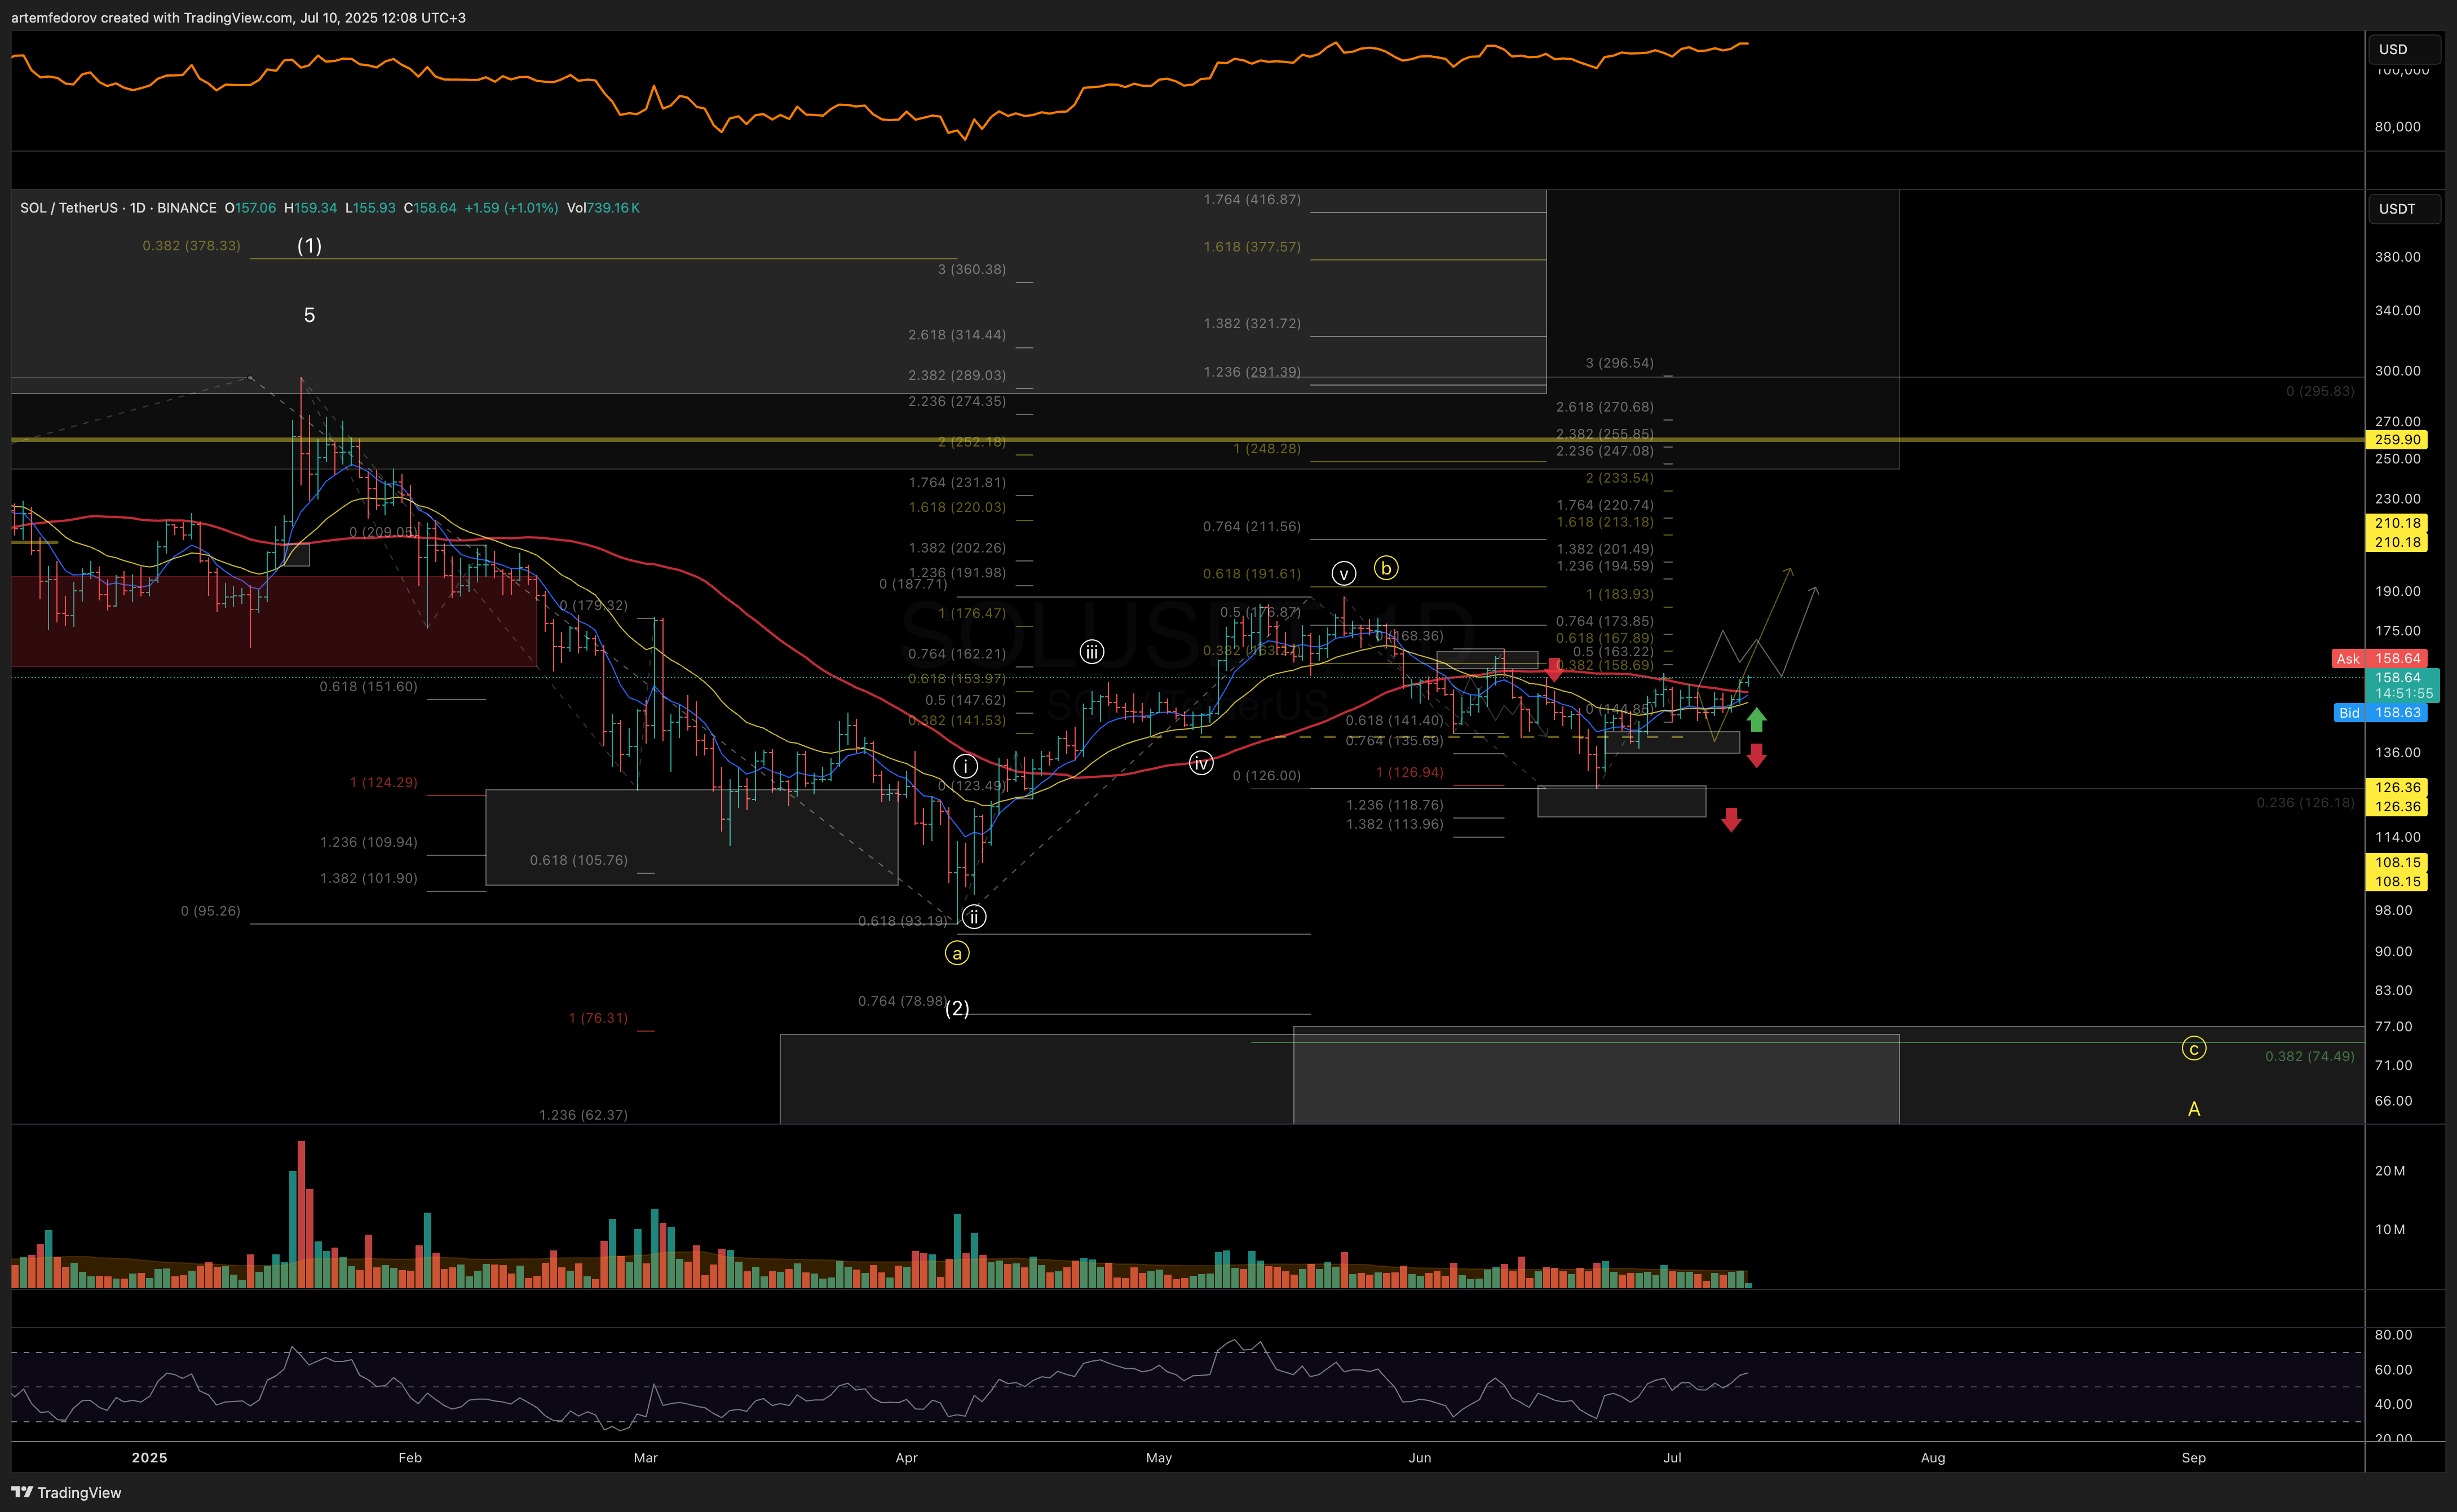Viewport: 2457px width, 1512px height.
Task: Click the '2025' time axis label
Action: (x=150, y=1457)
